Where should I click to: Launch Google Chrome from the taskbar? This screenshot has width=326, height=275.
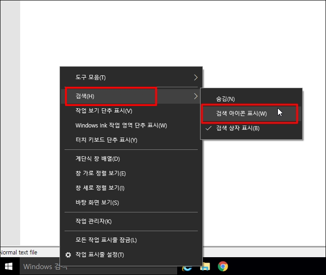click(223, 266)
